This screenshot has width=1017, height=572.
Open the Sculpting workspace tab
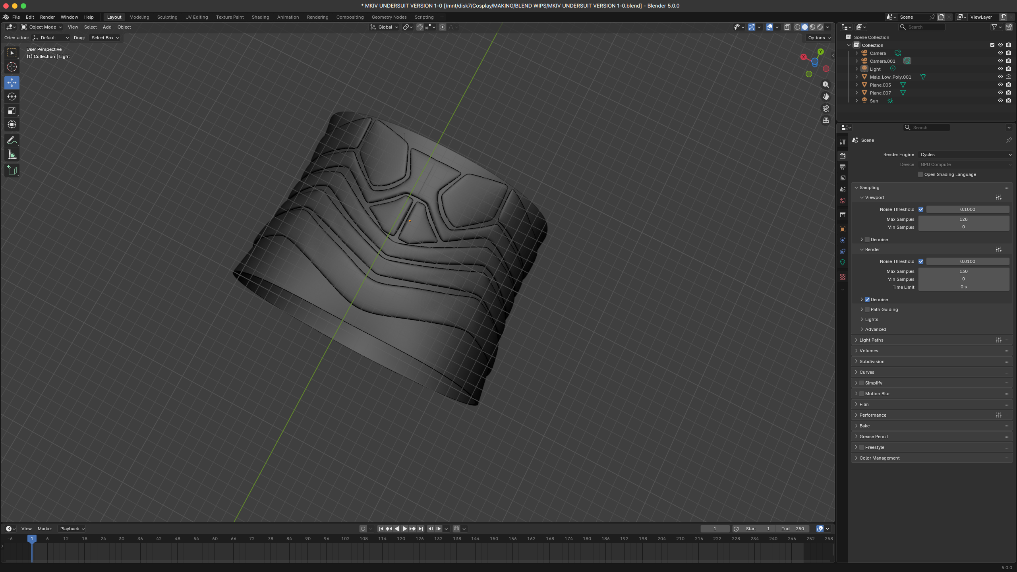click(x=167, y=17)
